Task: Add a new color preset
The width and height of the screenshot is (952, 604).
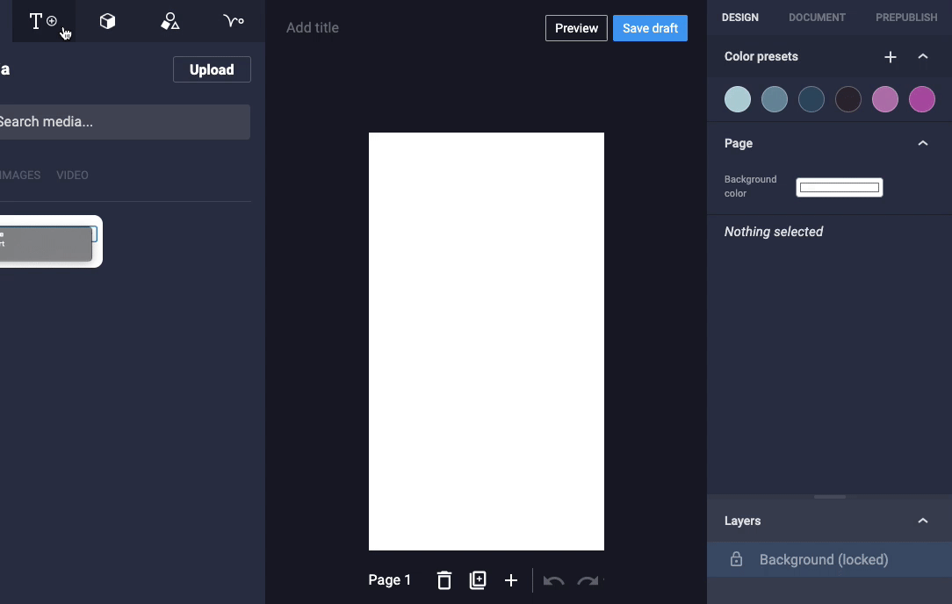Action: [890, 56]
